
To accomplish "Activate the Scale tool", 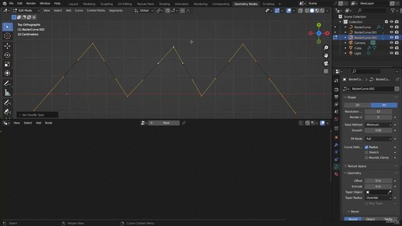I will coord(8,64).
